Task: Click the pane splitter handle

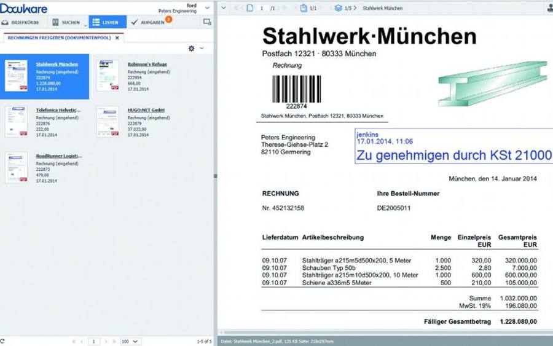Action: (x=215, y=176)
